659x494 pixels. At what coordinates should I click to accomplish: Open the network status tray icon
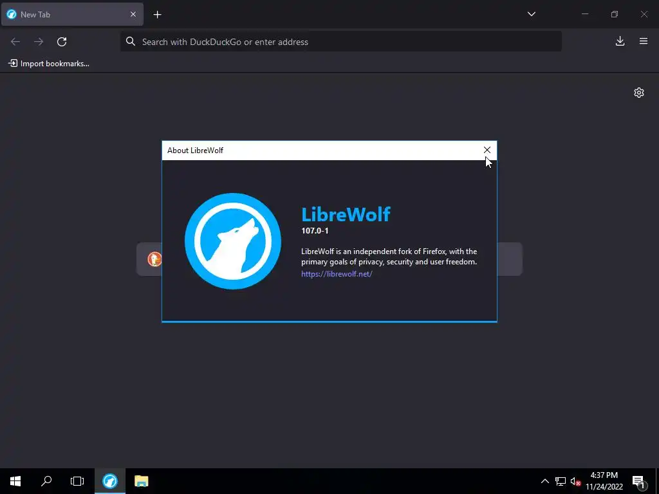click(x=561, y=481)
